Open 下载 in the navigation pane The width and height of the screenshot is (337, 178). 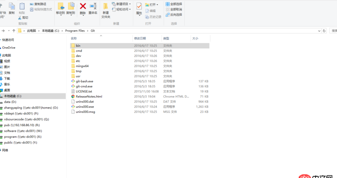pyautogui.click(x=7, y=79)
